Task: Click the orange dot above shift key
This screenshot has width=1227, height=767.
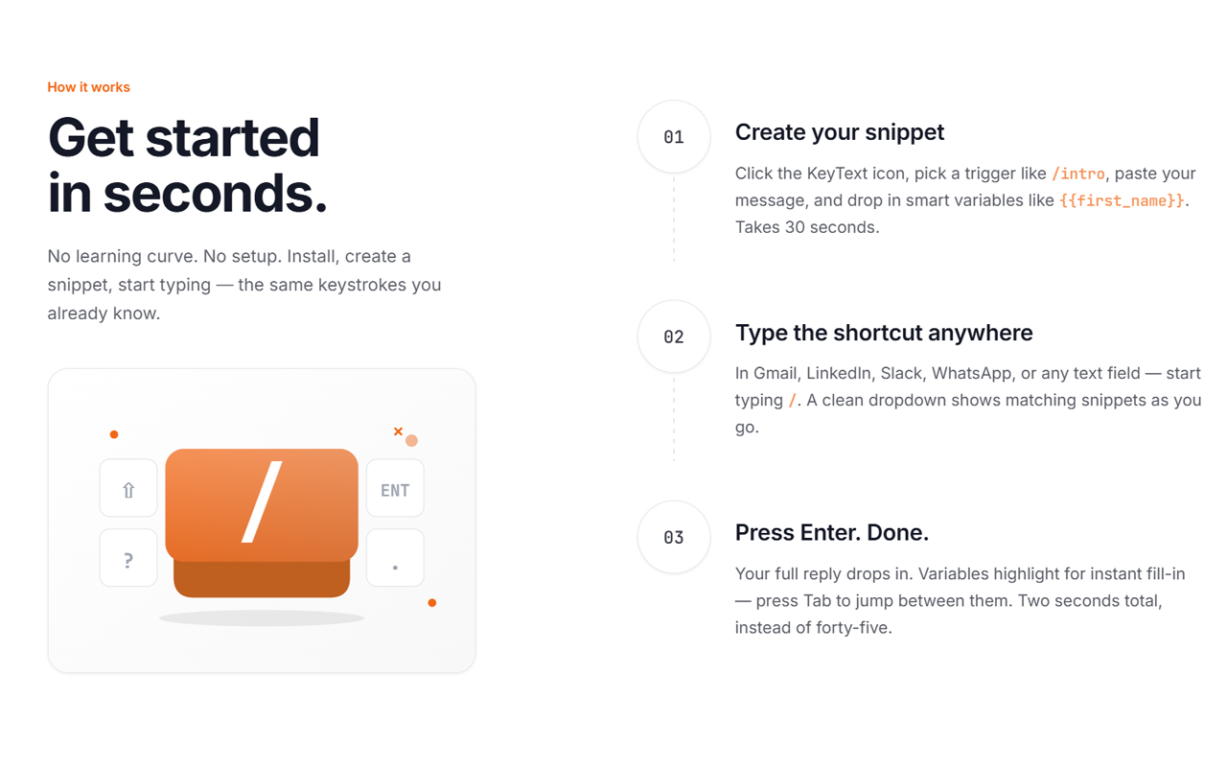Action: [x=114, y=434]
